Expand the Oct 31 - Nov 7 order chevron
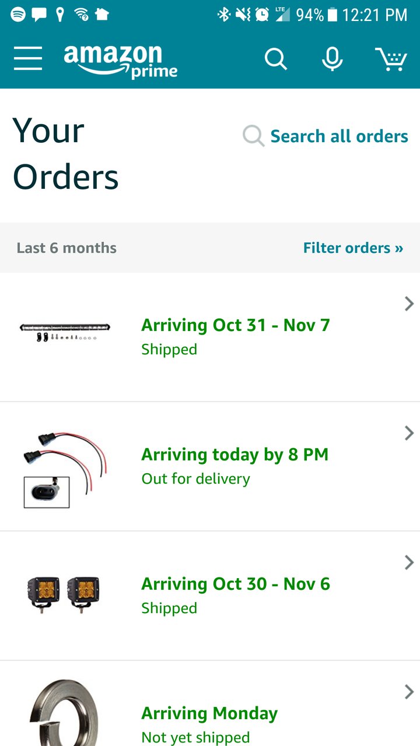This screenshot has height=746, width=420. [409, 304]
